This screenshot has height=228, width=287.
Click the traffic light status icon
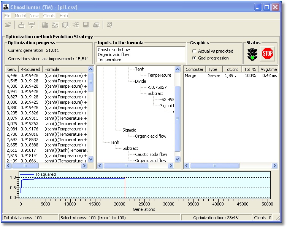pyautogui.click(x=252, y=55)
